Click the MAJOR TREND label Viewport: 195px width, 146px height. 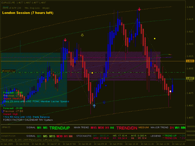[x=159, y=127]
